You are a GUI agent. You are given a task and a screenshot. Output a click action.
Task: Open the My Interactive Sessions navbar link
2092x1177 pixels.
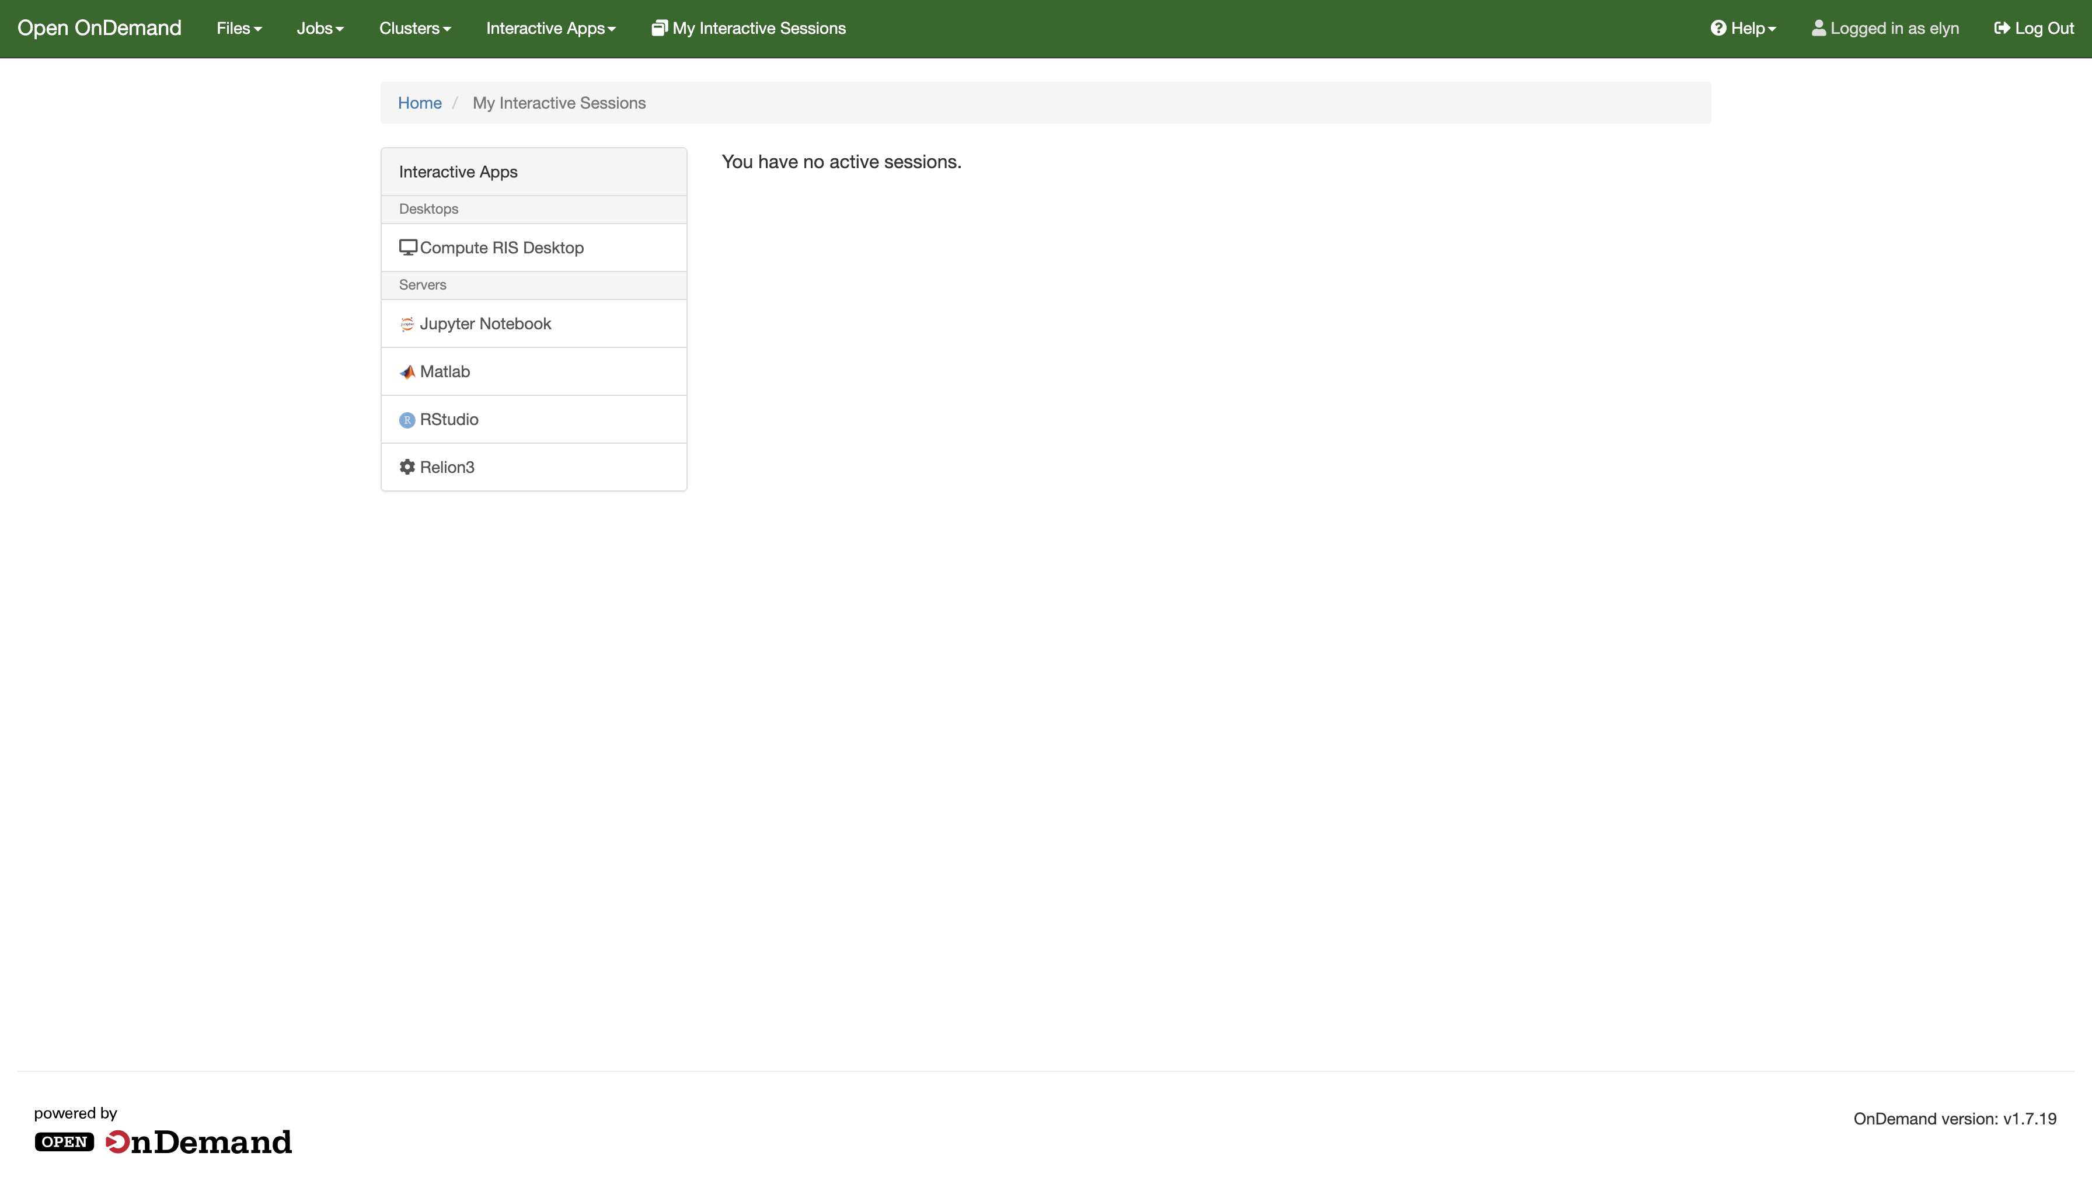749,29
